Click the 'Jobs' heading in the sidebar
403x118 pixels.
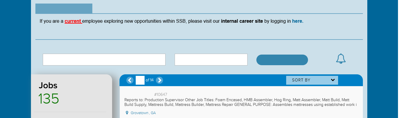[48, 86]
